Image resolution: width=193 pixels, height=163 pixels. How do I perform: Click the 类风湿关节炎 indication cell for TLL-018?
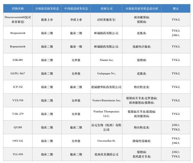pyautogui.click(x=142, y=154)
